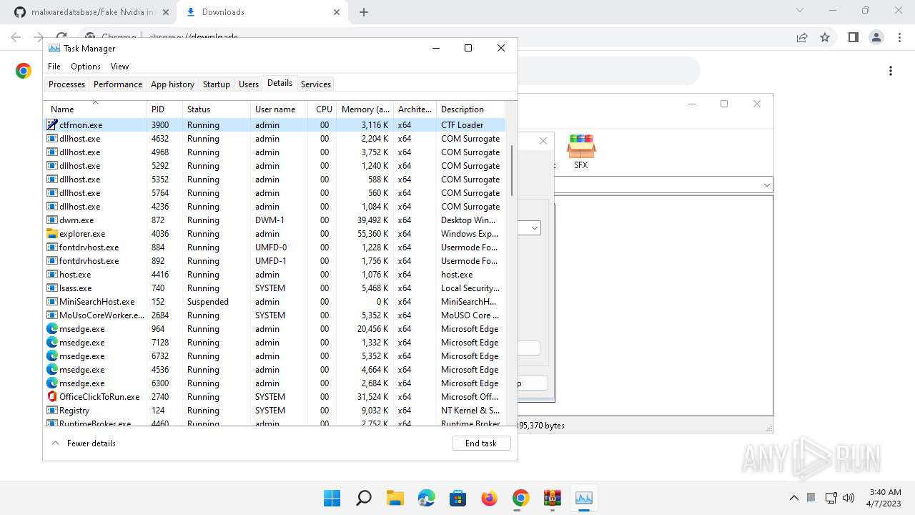
Task: Show hidden system tray icons
Action: 794,498
